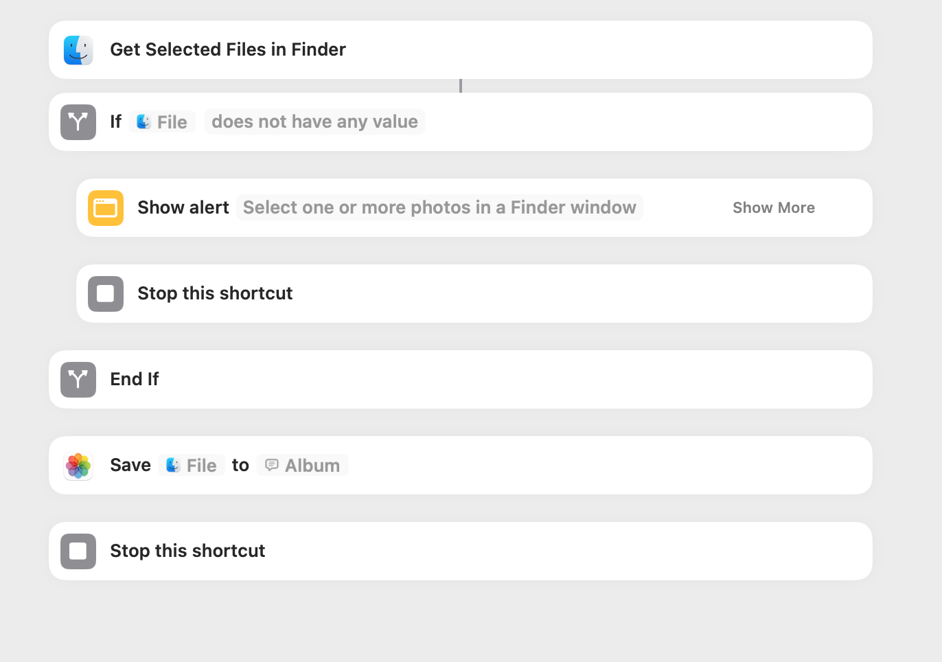Image resolution: width=942 pixels, height=662 pixels.
Task: Click the Save action label
Action: (130, 465)
